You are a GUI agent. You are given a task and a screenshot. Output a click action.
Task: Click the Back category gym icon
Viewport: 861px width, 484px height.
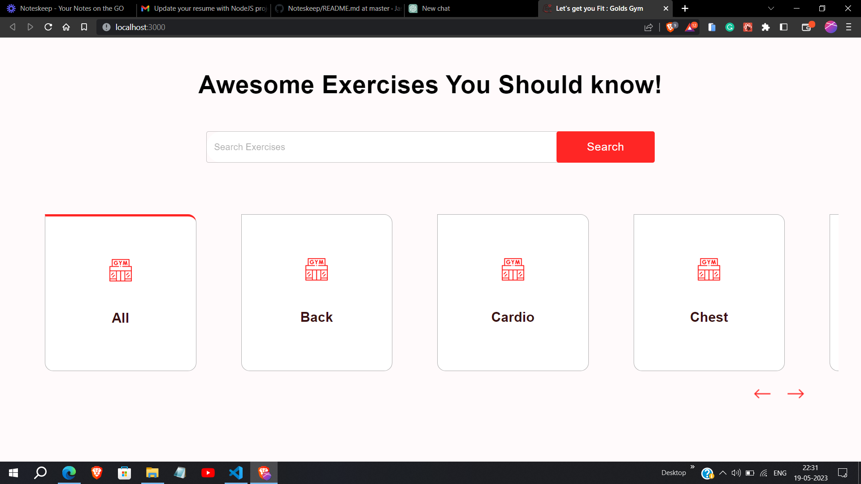[x=317, y=269]
